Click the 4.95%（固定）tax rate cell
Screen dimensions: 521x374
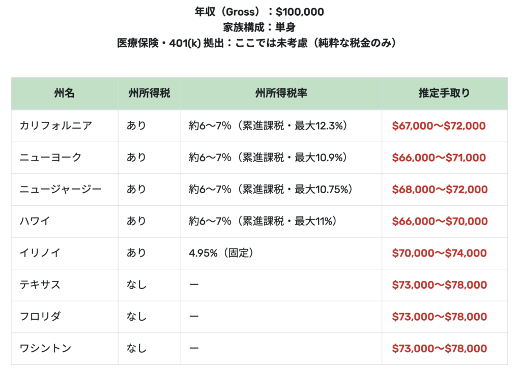tap(221, 253)
